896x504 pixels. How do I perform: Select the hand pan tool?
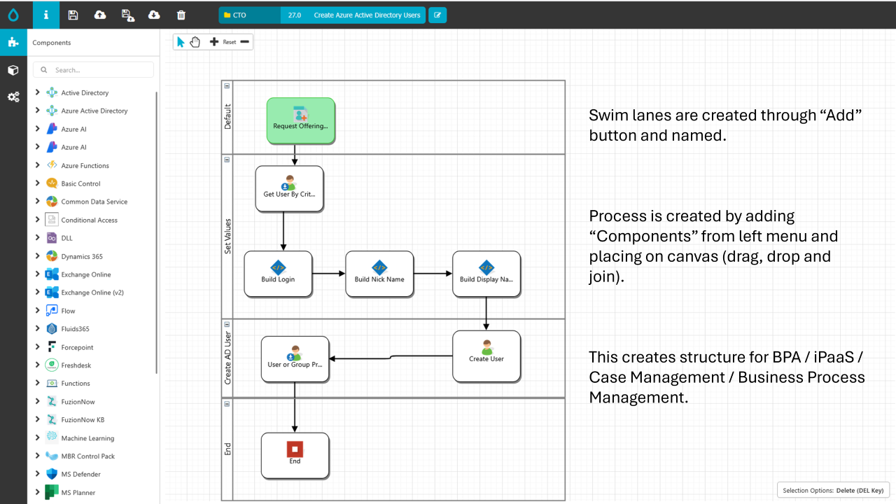(x=195, y=42)
